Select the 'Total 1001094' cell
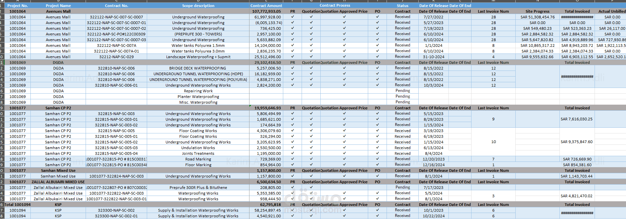 pyautogui.click(x=17, y=205)
